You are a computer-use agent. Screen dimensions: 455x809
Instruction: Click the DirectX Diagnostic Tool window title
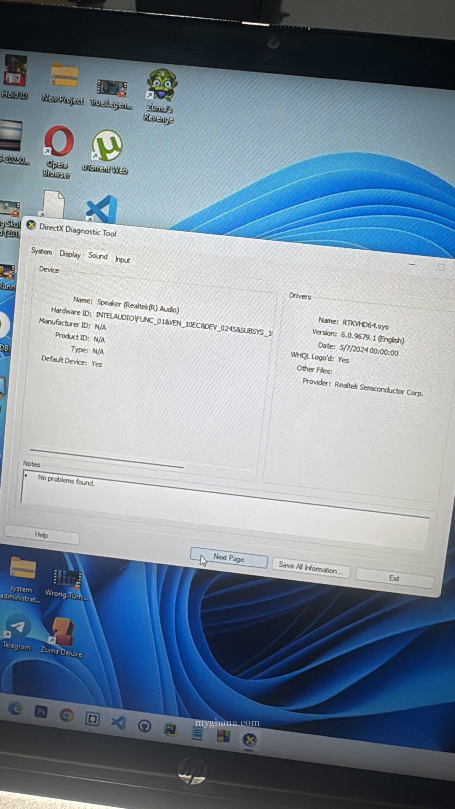pos(78,230)
